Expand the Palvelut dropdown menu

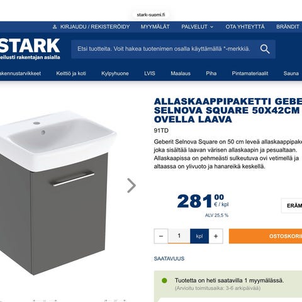coord(198,27)
